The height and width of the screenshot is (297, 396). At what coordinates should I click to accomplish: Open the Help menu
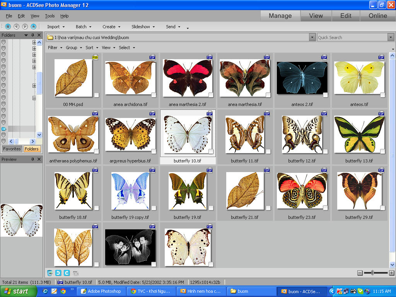pyautogui.click(x=65, y=15)
